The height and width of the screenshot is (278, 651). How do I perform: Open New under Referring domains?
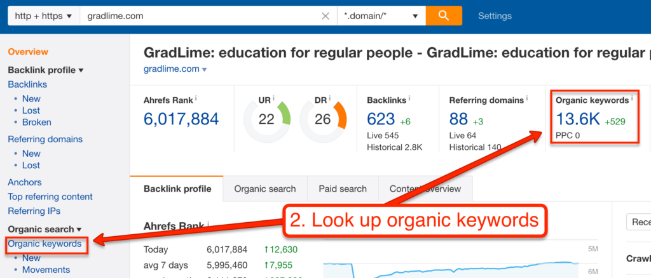pyautogui.click(x=31, y=154)
